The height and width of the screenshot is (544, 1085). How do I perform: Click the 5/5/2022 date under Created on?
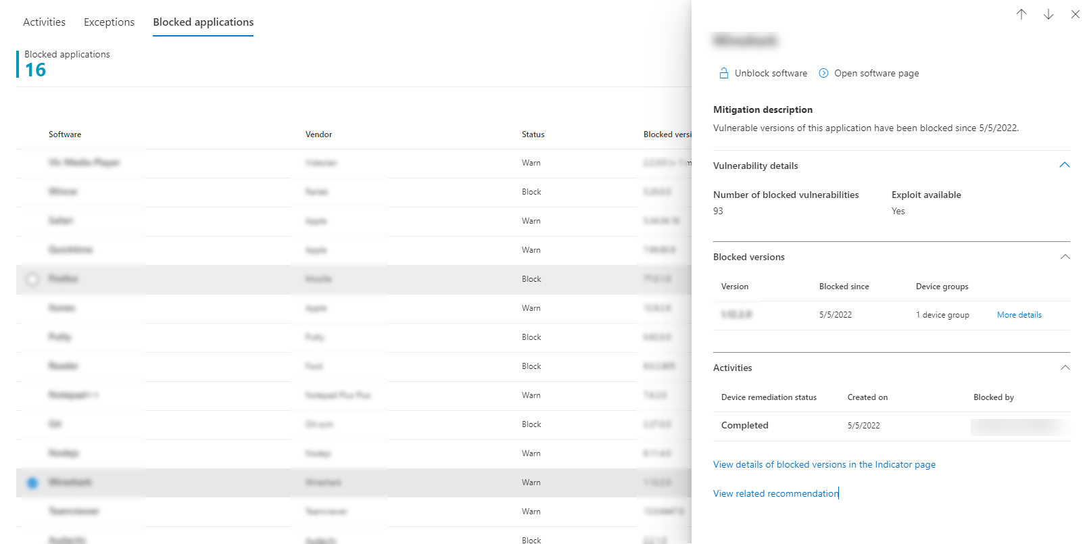[x=864, y=426]
